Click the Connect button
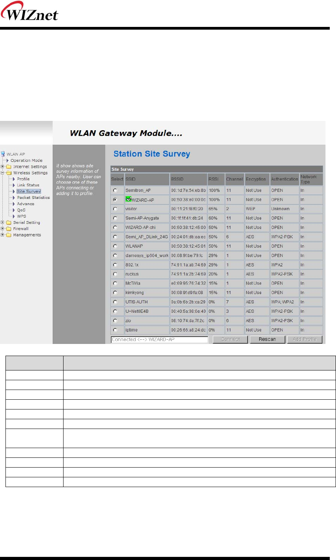Viewport: 336px width, 560px height. 230,339
